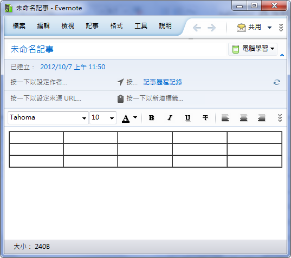This screenshot has width=291, height=258.
Task: Open the 共用 share dropdown arrow
Action: point(269,28)
